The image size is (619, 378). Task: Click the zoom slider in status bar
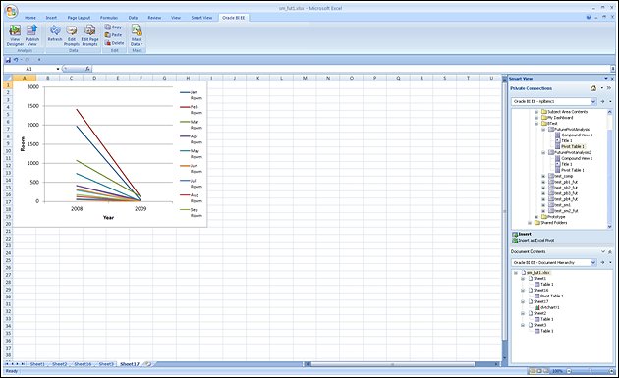(x=591, y=371)
